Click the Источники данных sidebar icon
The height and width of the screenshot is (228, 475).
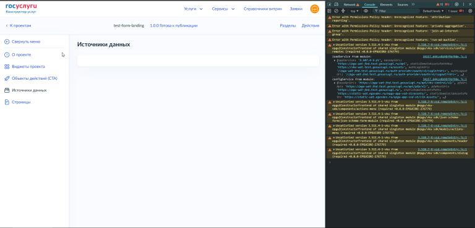(7, 90)
